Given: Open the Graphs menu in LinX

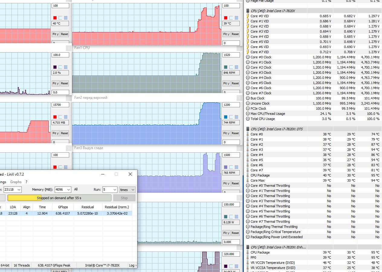Looking at the screenshot, I should pos(16,182).
